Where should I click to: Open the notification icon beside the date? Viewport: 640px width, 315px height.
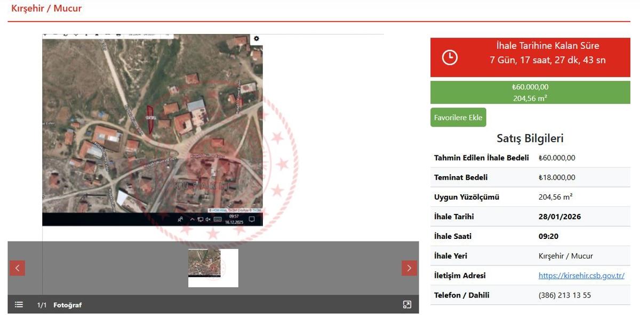[x=252, y=219]
